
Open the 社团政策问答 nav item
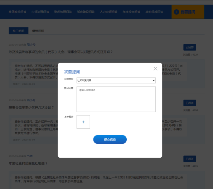click(18, 12)
